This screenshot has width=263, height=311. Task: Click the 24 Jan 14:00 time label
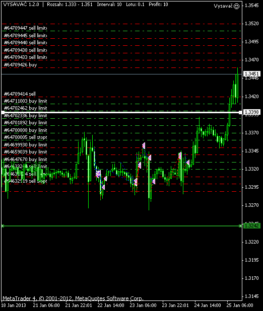coord(208,305)
